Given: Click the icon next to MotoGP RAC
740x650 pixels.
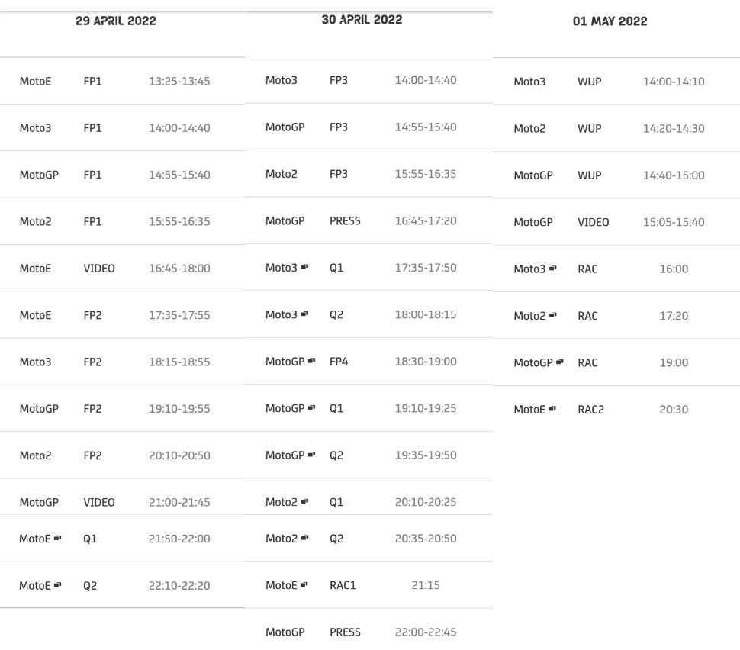Looking at the screenshot, I should pos(560,362).
